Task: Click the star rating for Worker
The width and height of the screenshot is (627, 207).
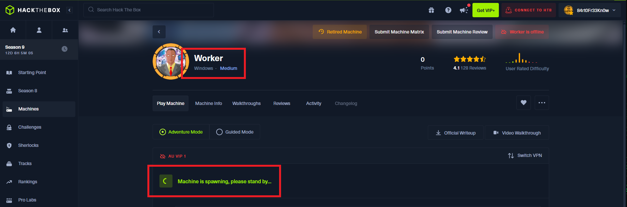Action: coord(470,59)
